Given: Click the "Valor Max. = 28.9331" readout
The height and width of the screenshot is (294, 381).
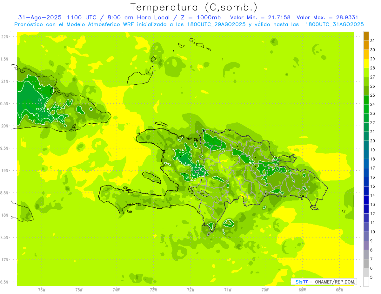Looking at the screenshot, I should coord(327,17).
